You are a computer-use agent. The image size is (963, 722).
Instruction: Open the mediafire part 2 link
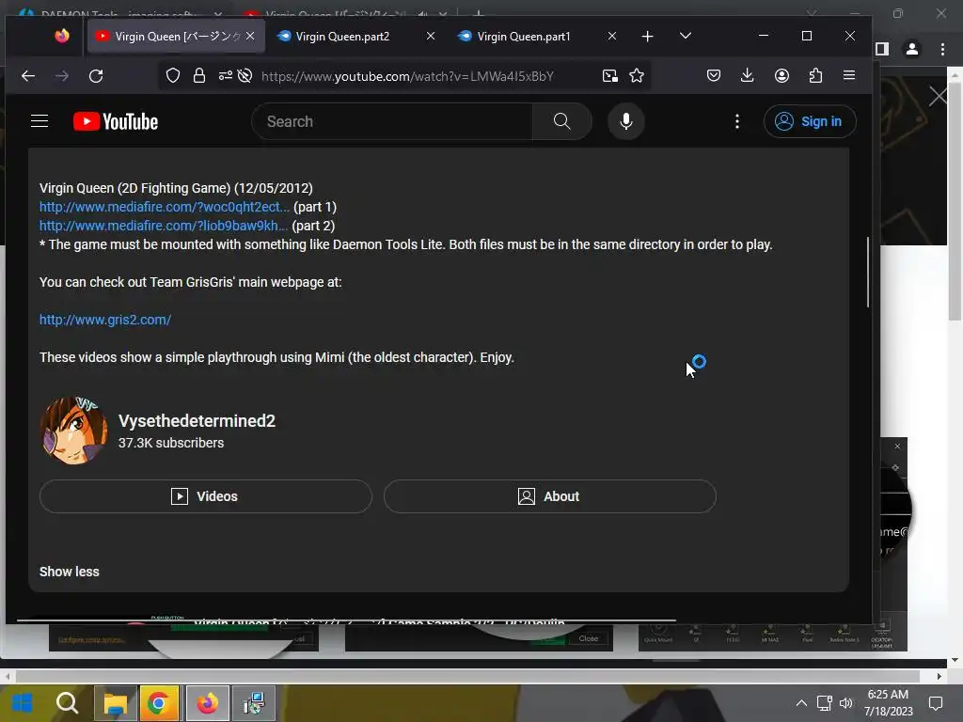(x=164, y=226)
